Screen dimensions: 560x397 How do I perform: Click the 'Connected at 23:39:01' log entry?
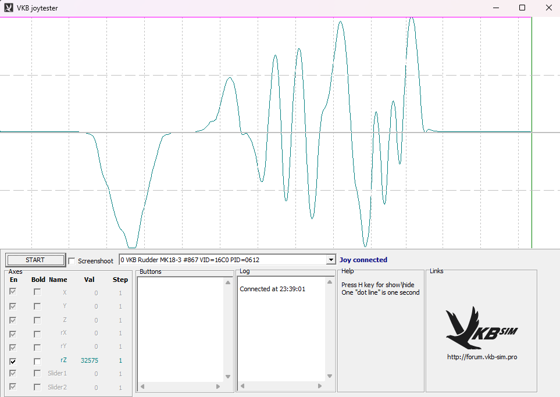[x=272, y=289]
